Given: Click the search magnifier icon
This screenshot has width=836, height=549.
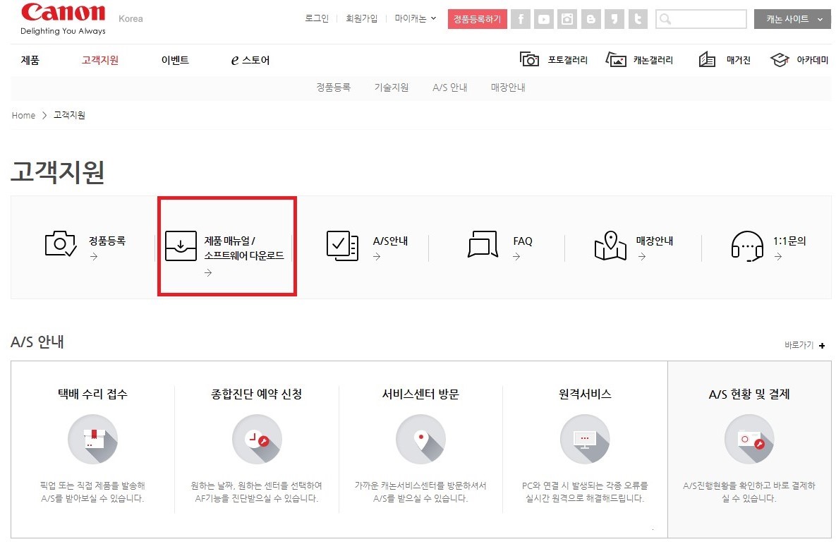Looking at the screenshot, I should (x=665, y=19).
